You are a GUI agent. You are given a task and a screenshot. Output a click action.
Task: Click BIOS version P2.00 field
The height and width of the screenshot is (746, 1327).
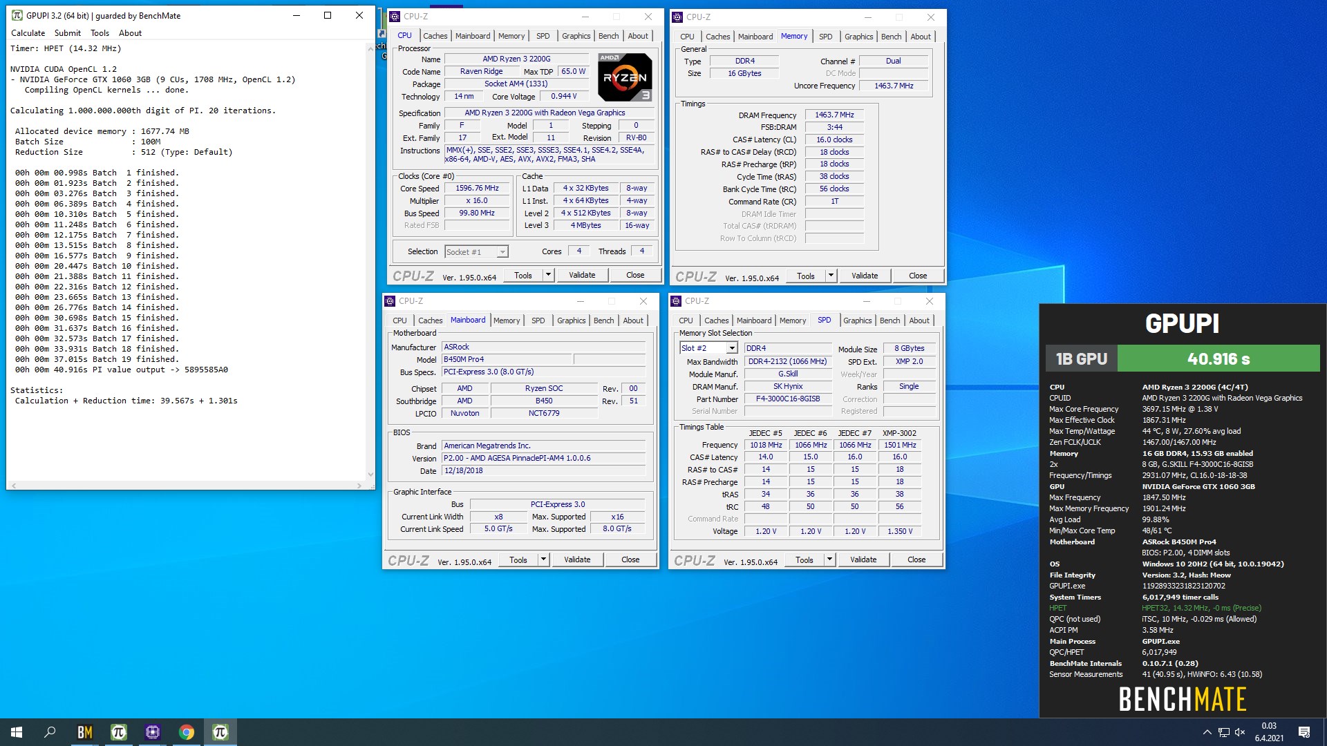pos(543,458)
